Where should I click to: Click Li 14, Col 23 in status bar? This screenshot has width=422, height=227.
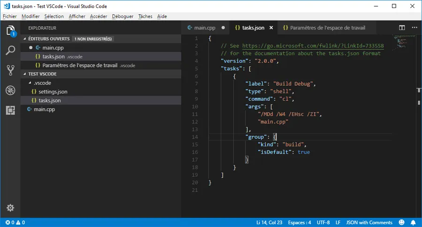pyautogui.click(x=269, y=222)
